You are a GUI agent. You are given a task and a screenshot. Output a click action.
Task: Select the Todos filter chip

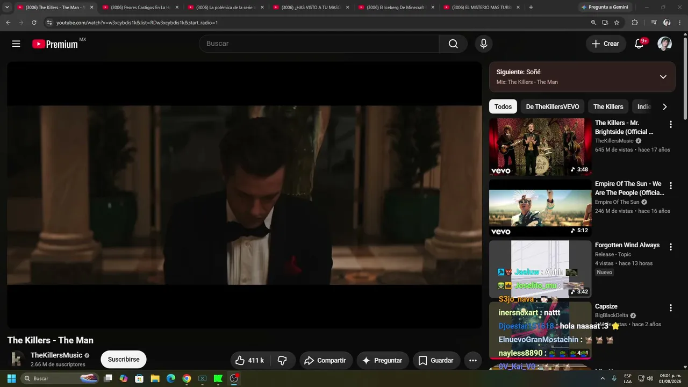coord(503,107)
